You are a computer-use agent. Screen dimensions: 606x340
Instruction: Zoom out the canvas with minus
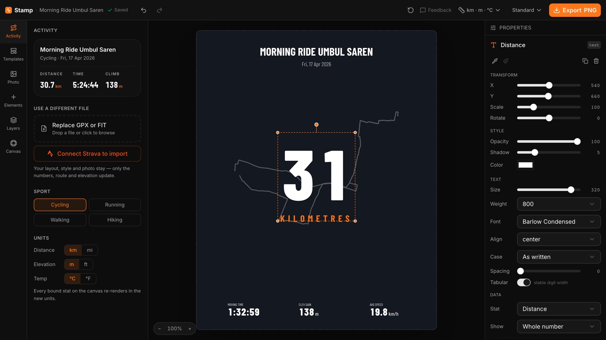[x=159, y=329]
